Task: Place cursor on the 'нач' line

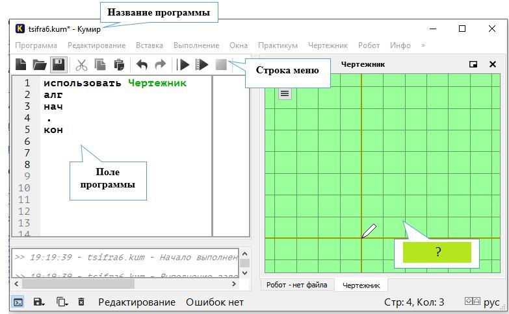Action: [x=53, y=106]
